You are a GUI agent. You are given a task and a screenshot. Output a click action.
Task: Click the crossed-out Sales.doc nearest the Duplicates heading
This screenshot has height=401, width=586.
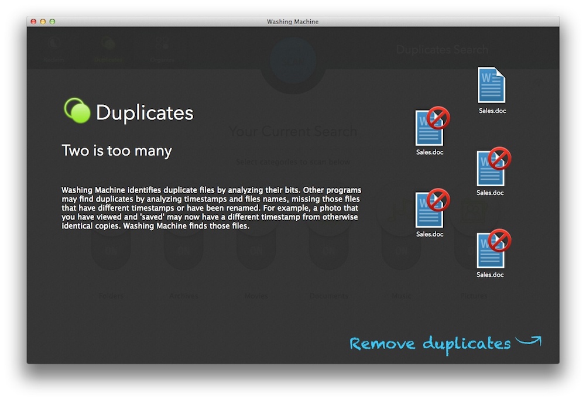tap(431, 126)
